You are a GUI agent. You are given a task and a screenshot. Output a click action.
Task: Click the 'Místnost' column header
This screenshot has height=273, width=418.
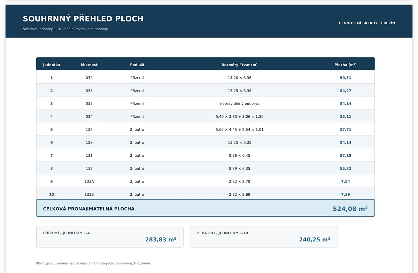coord(89,65)
